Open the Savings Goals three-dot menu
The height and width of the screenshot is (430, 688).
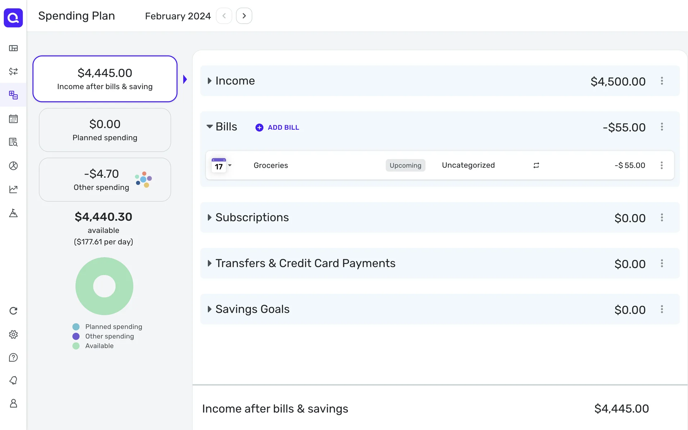tap(662, 309)
